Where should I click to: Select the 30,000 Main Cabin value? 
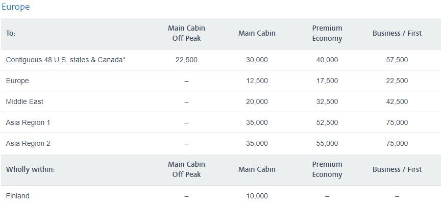(x=257, y=60)
